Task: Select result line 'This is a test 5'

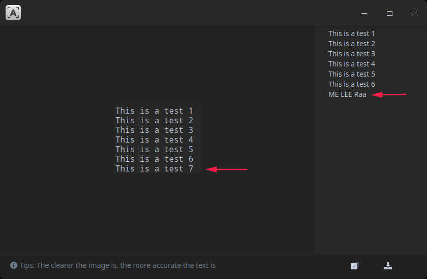Action: [x=352, y=74]
